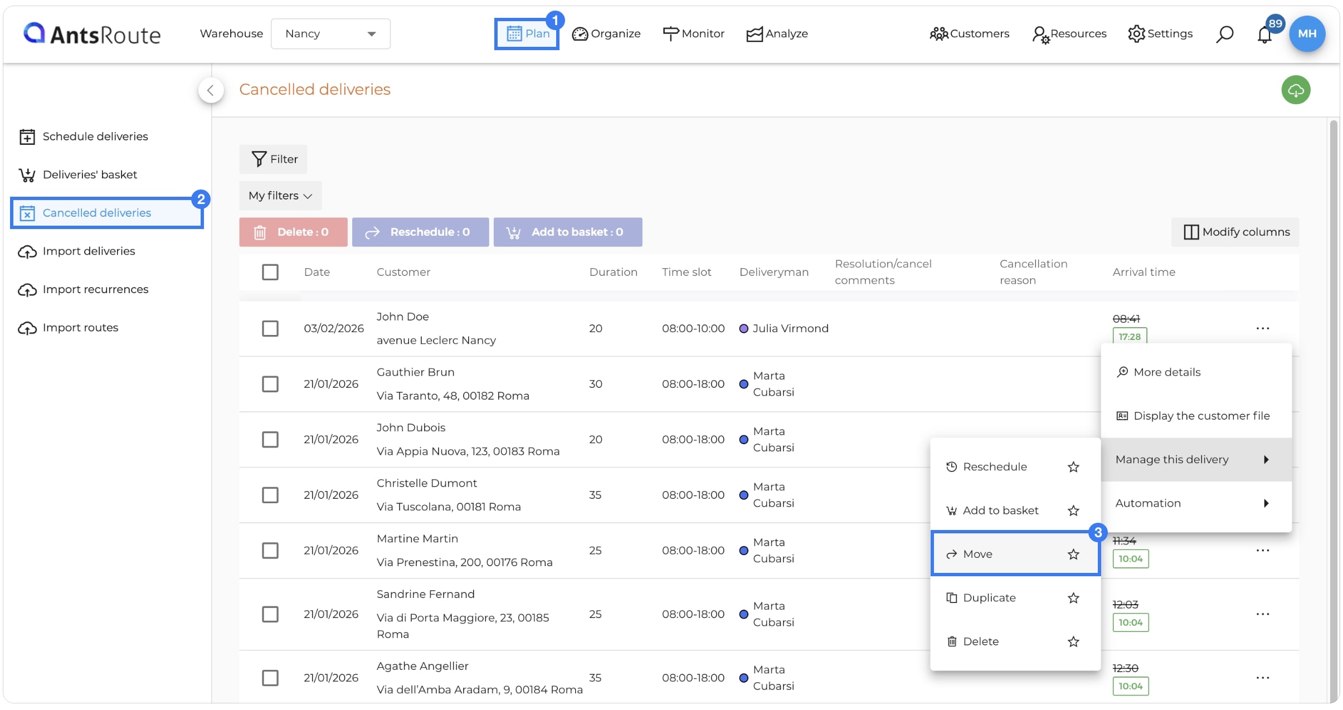The image size is (1343, 710).
Task: Select the Christelle Dumont delivery checkbox
Action: click(270, 495)
